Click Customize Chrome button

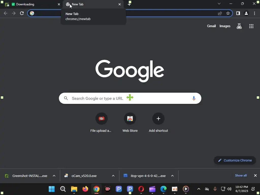235,160
